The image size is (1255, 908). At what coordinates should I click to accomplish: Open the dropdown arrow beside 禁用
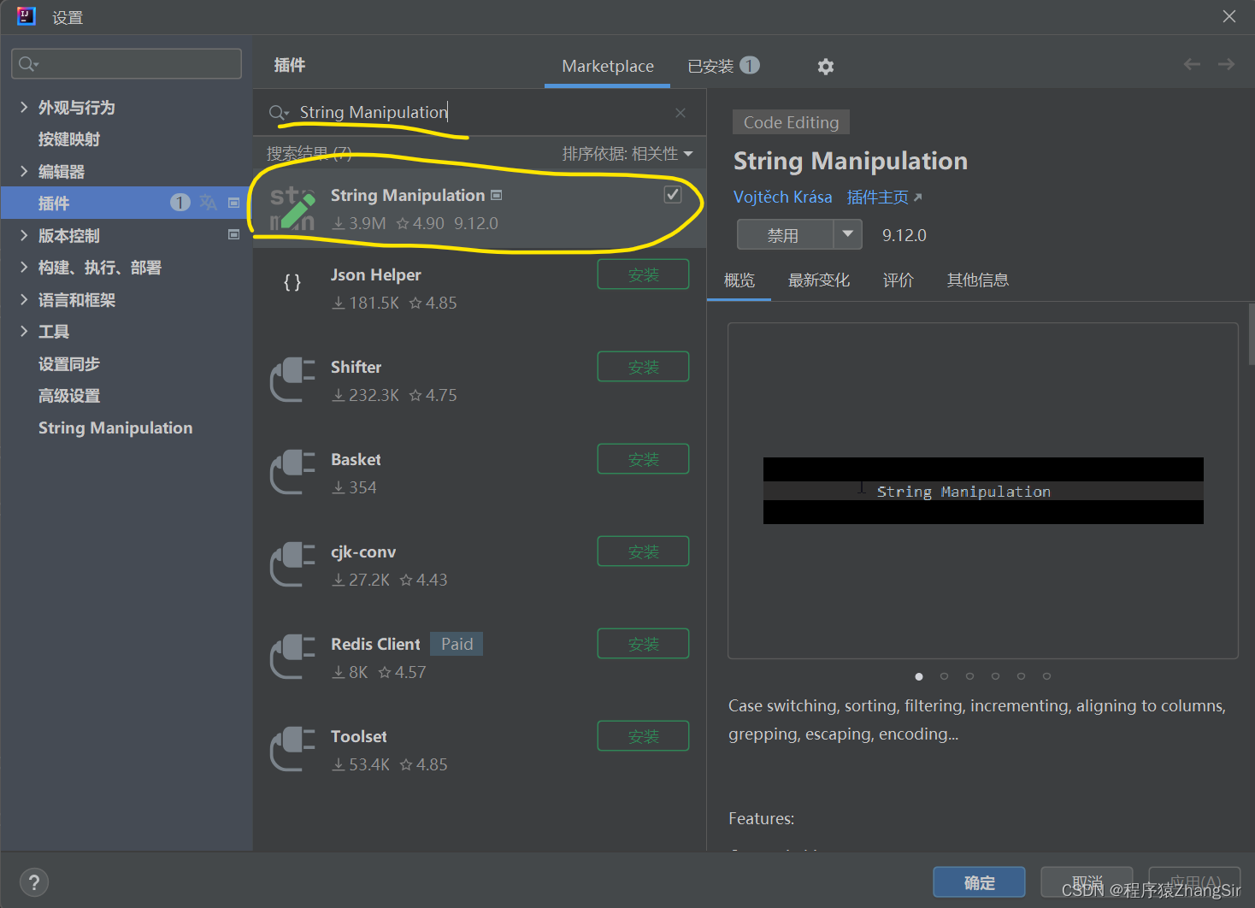tap(847, 234)
